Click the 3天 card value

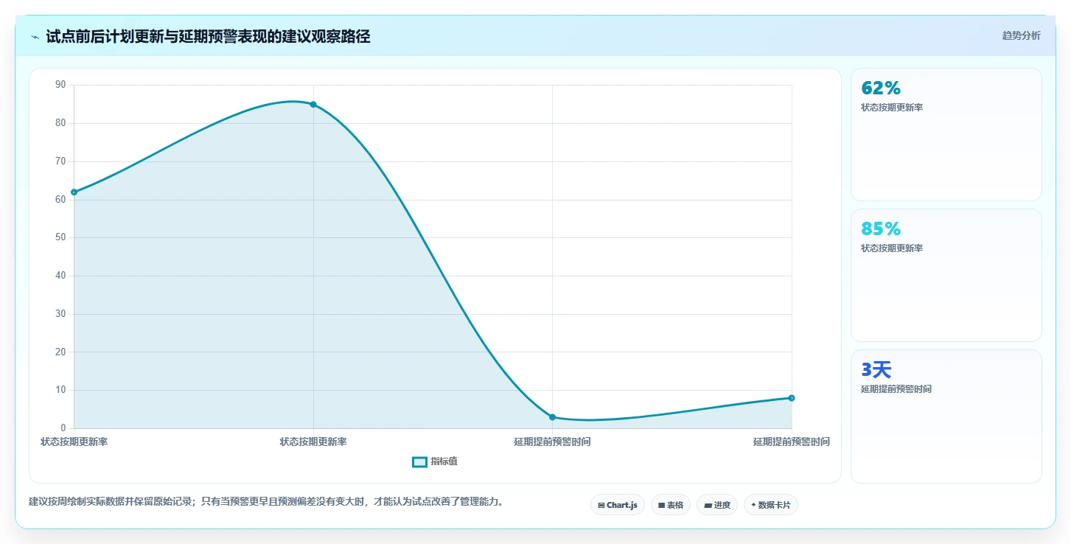[876, 370]
